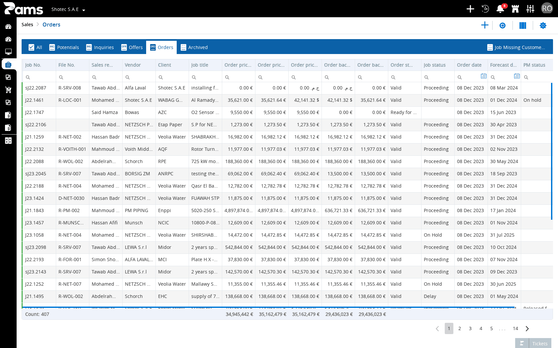Click the Count: 407 summary
Screen dimensions: 558x348
(37, 314)
